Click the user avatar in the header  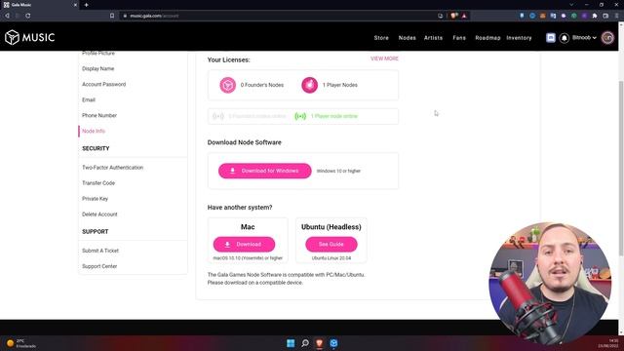pos(607,38)
